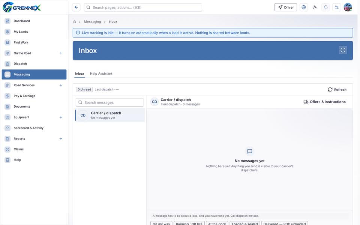
Task: Go to Documents via its sidebar icon
Action: pyautogui.click(x=7, y=106)
